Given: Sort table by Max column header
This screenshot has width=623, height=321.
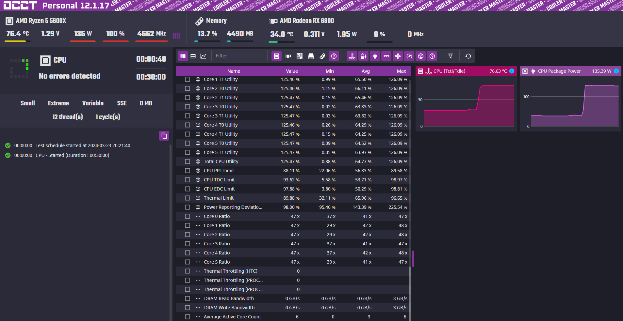Looking at the screenshot, I should 402,71.
